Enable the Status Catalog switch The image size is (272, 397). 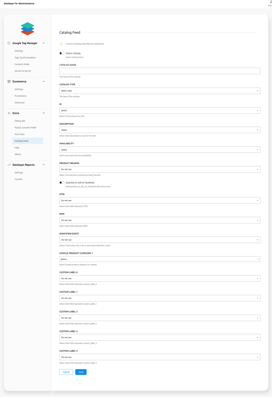(62, 53)
